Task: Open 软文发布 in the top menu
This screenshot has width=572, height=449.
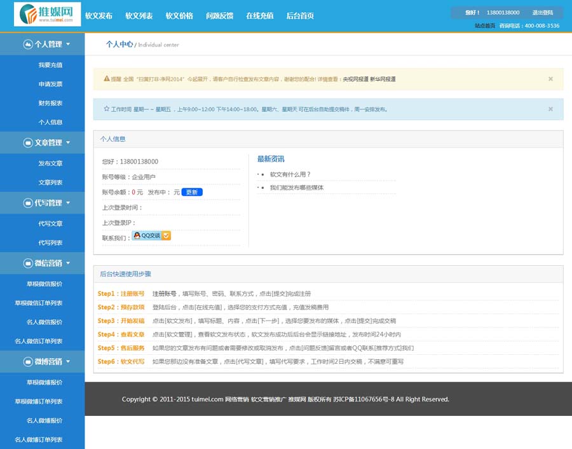Action: point(99,16)
